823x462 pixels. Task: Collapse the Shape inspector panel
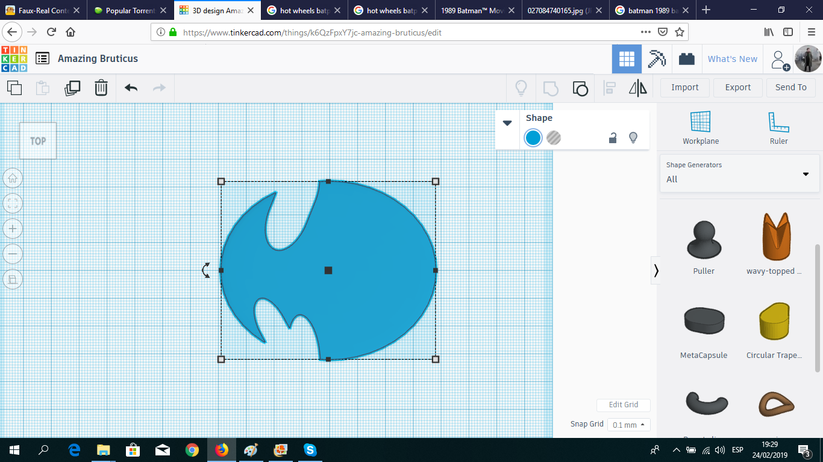click(507, 123)
